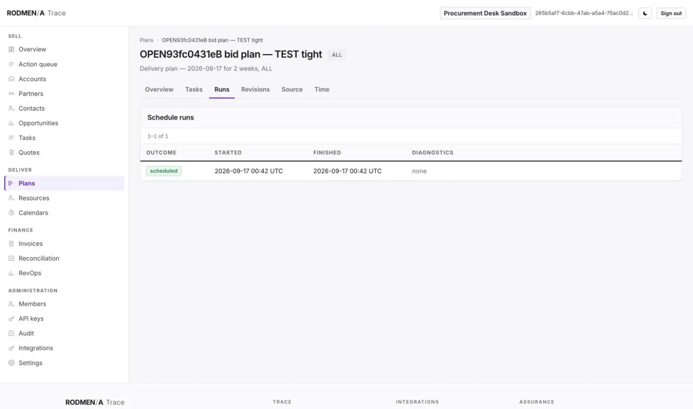
Task: Click the Started column header
Action: [x=228, y=153]
